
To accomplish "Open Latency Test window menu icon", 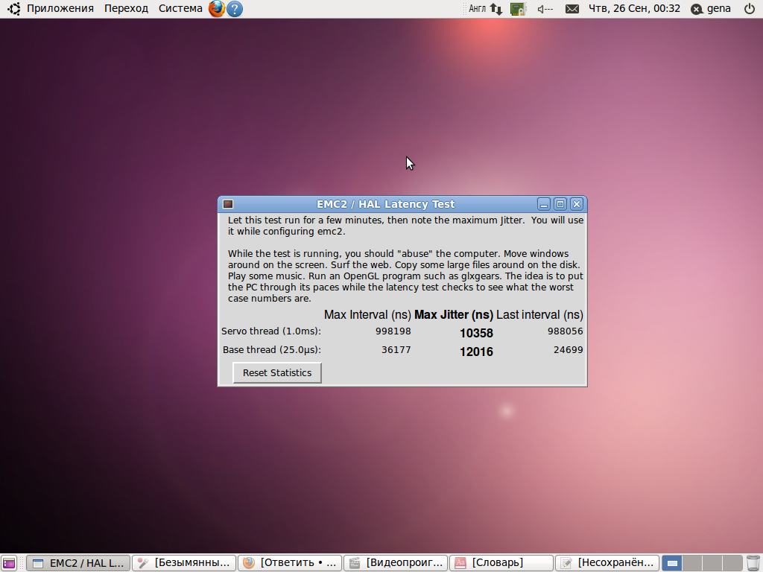I will [228, 204].
